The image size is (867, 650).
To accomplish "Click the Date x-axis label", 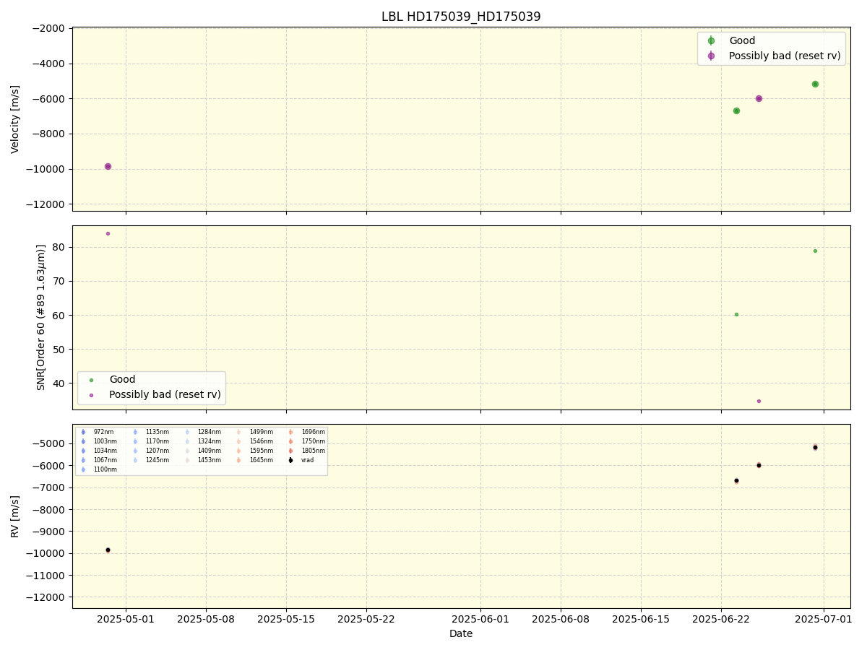I will (x=461, y=634).
